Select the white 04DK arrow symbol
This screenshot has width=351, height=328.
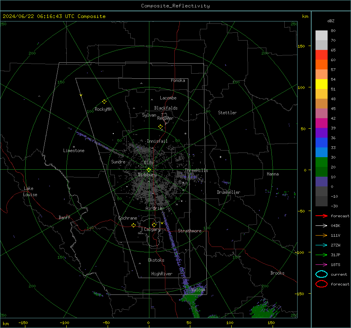coord(321,226)
